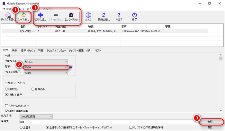Select the 音声のみ radio button
Image resolution: width=225 pixels, height=131 pixels.
pyautogui.click(x=33, y=89)
